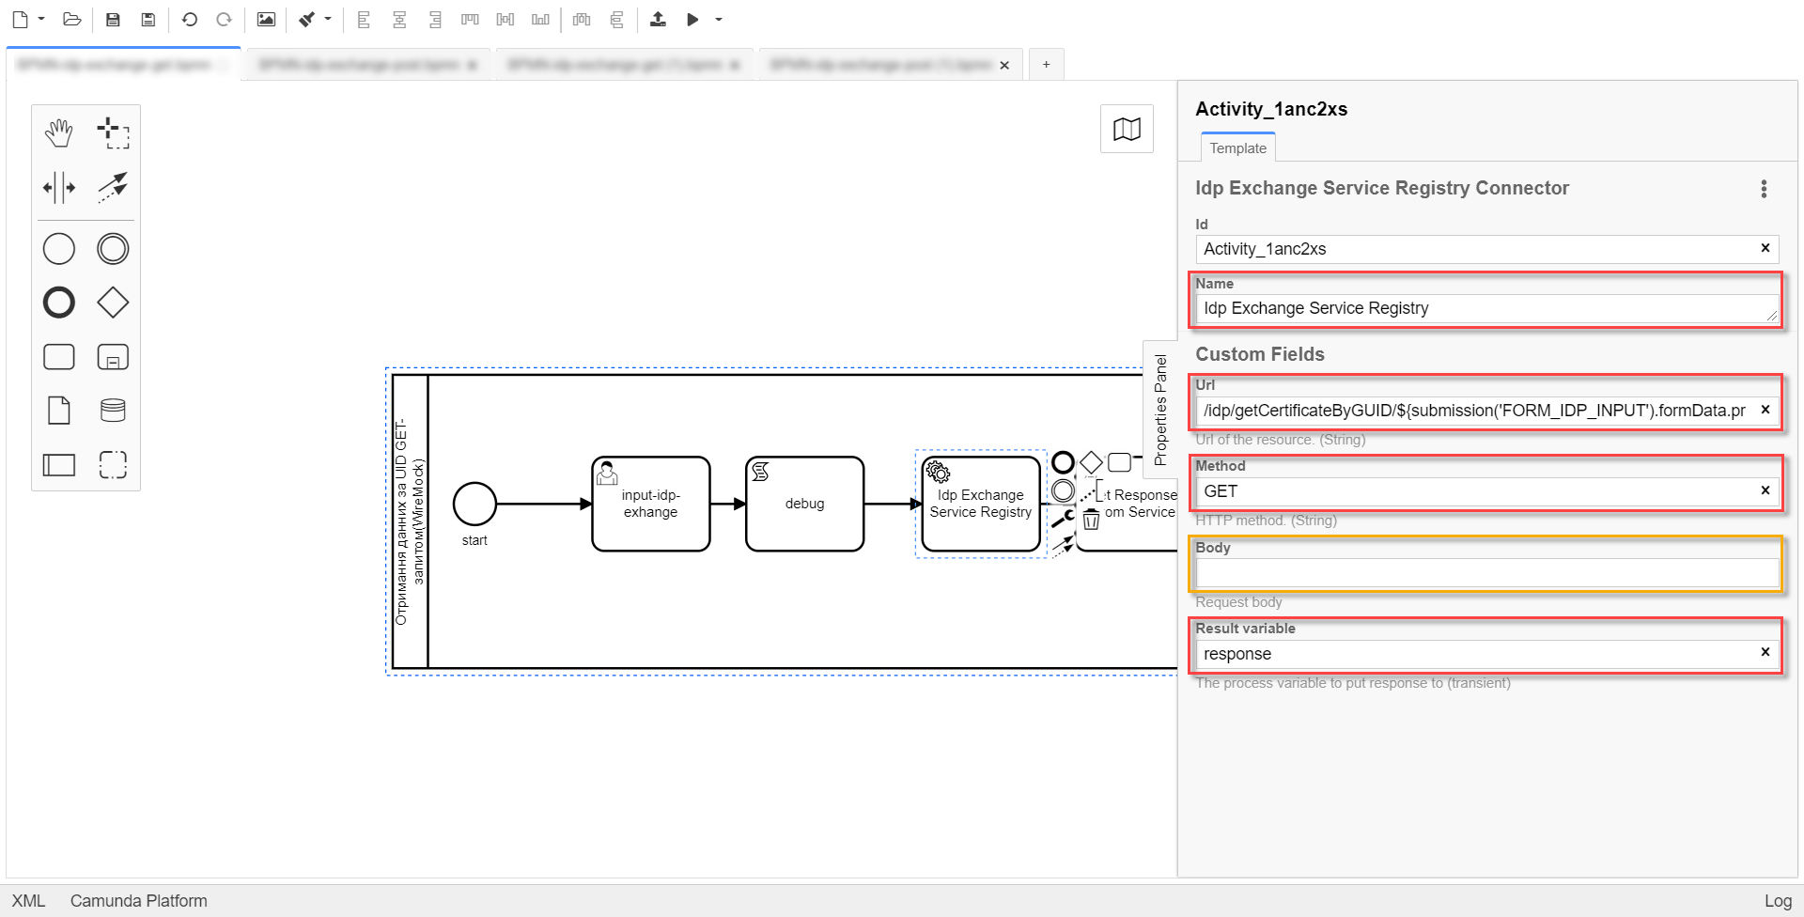Clear the Result variable response value
This screenshot has width=1804, height=917.
tap(1765, 652)
